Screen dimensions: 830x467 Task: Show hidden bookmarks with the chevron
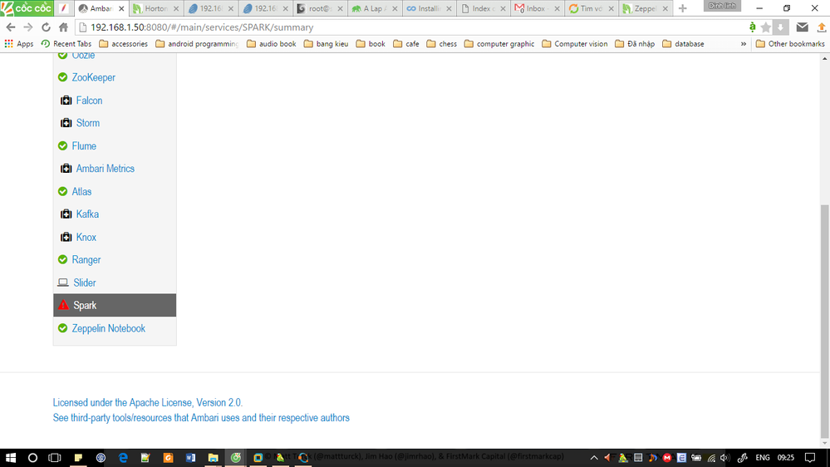tap(744, 44)
